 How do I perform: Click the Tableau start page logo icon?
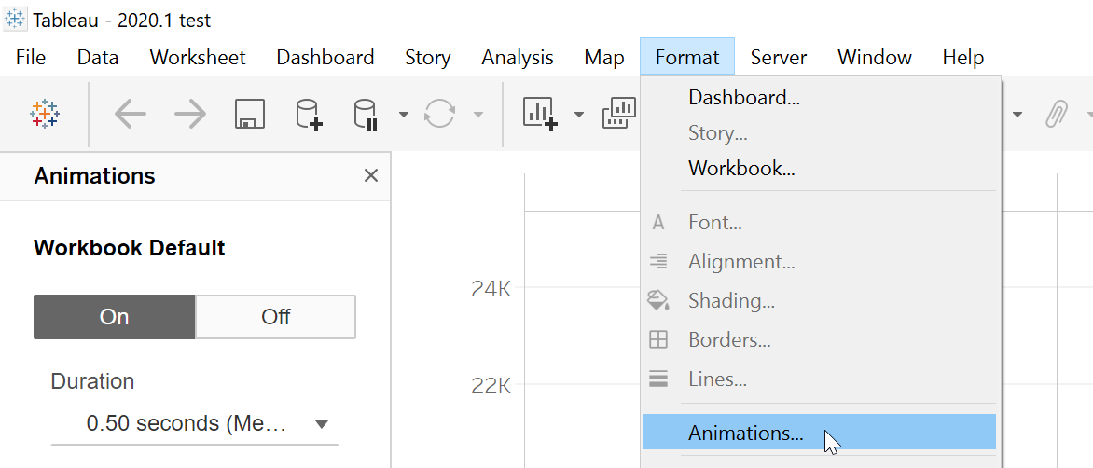[x=44, y=115]
